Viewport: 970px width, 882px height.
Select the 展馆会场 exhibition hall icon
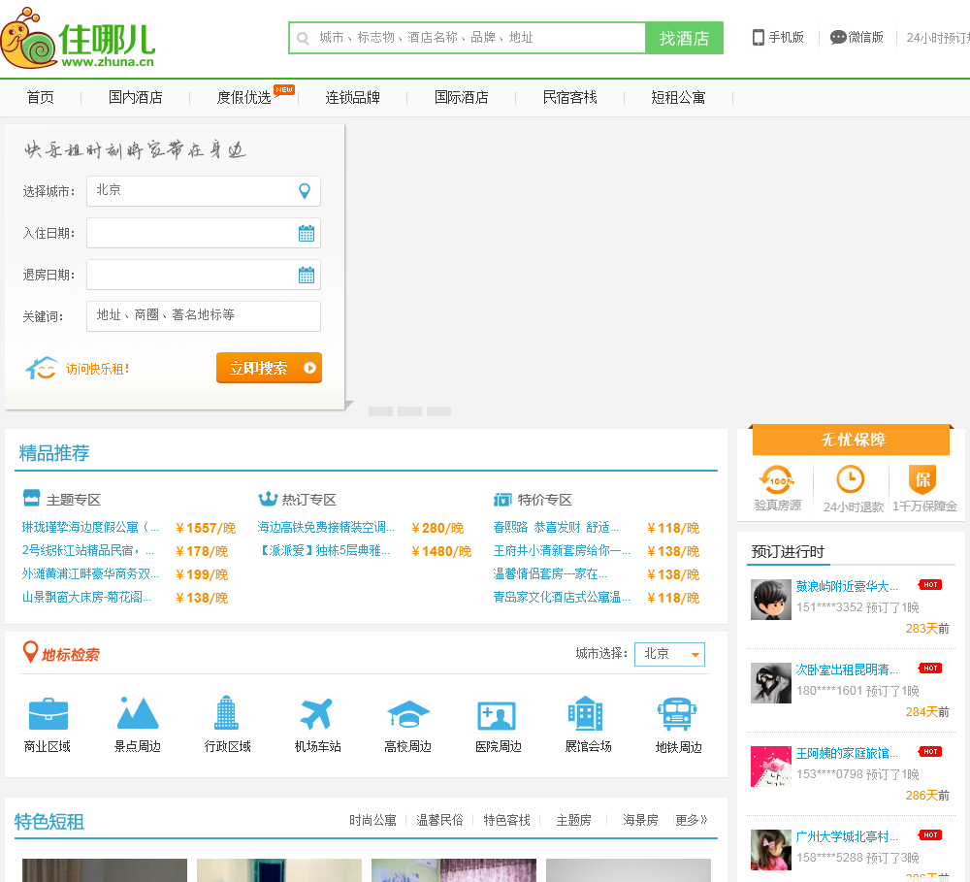(x=585, y=713)
